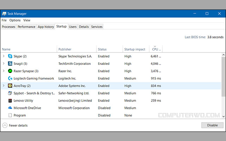Sort by the Startup impact column header
226x141 pixels.
point(136,49)
